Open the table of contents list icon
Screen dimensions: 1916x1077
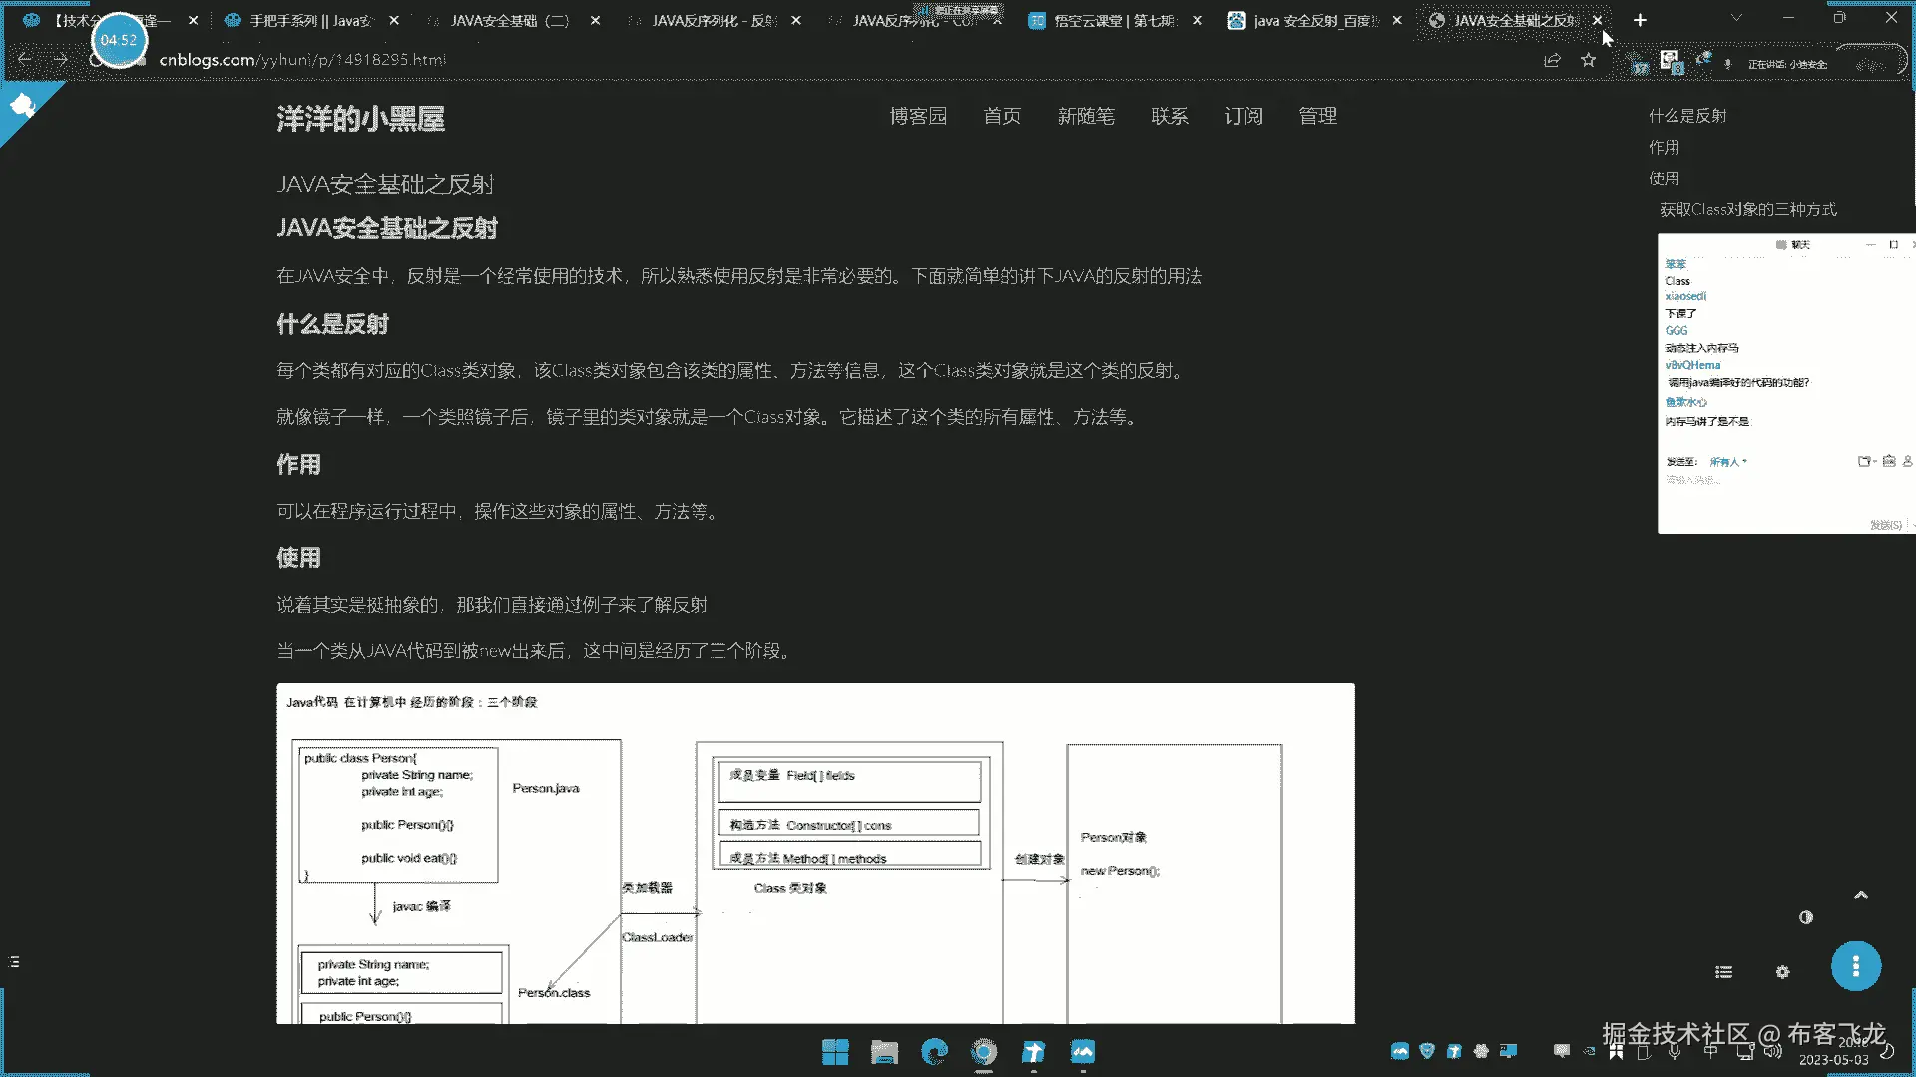click(x=1723, y=972)
